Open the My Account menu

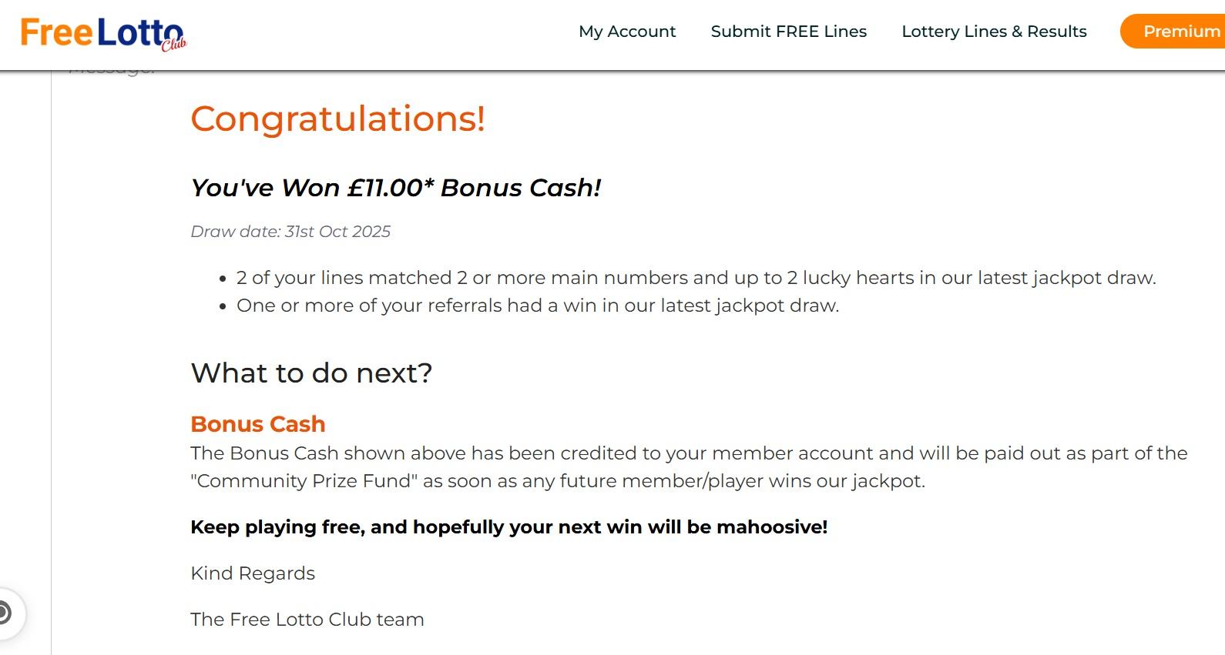(626, 32)
